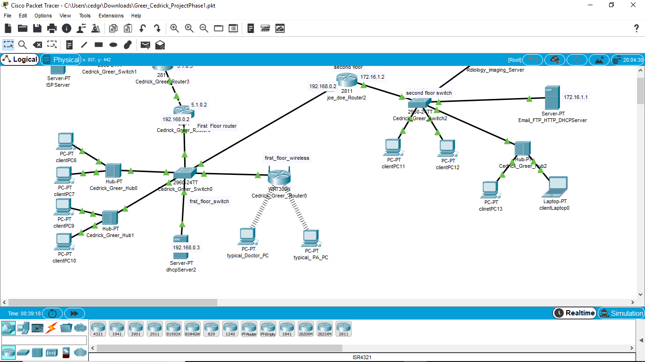Power cycle devices with the reset button
Image resolution: width=645 pixels, height=362 pixels.
pyautogui.click(x=52, y=313)
